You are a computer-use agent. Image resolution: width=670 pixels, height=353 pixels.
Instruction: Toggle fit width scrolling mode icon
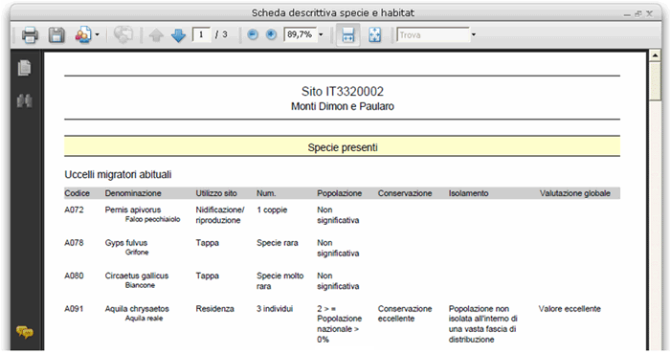(x=347, y=35)
